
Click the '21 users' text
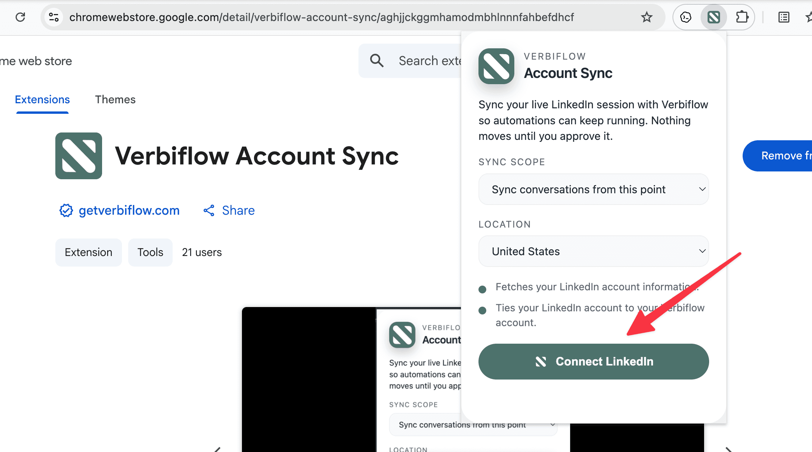pos(202,252)
